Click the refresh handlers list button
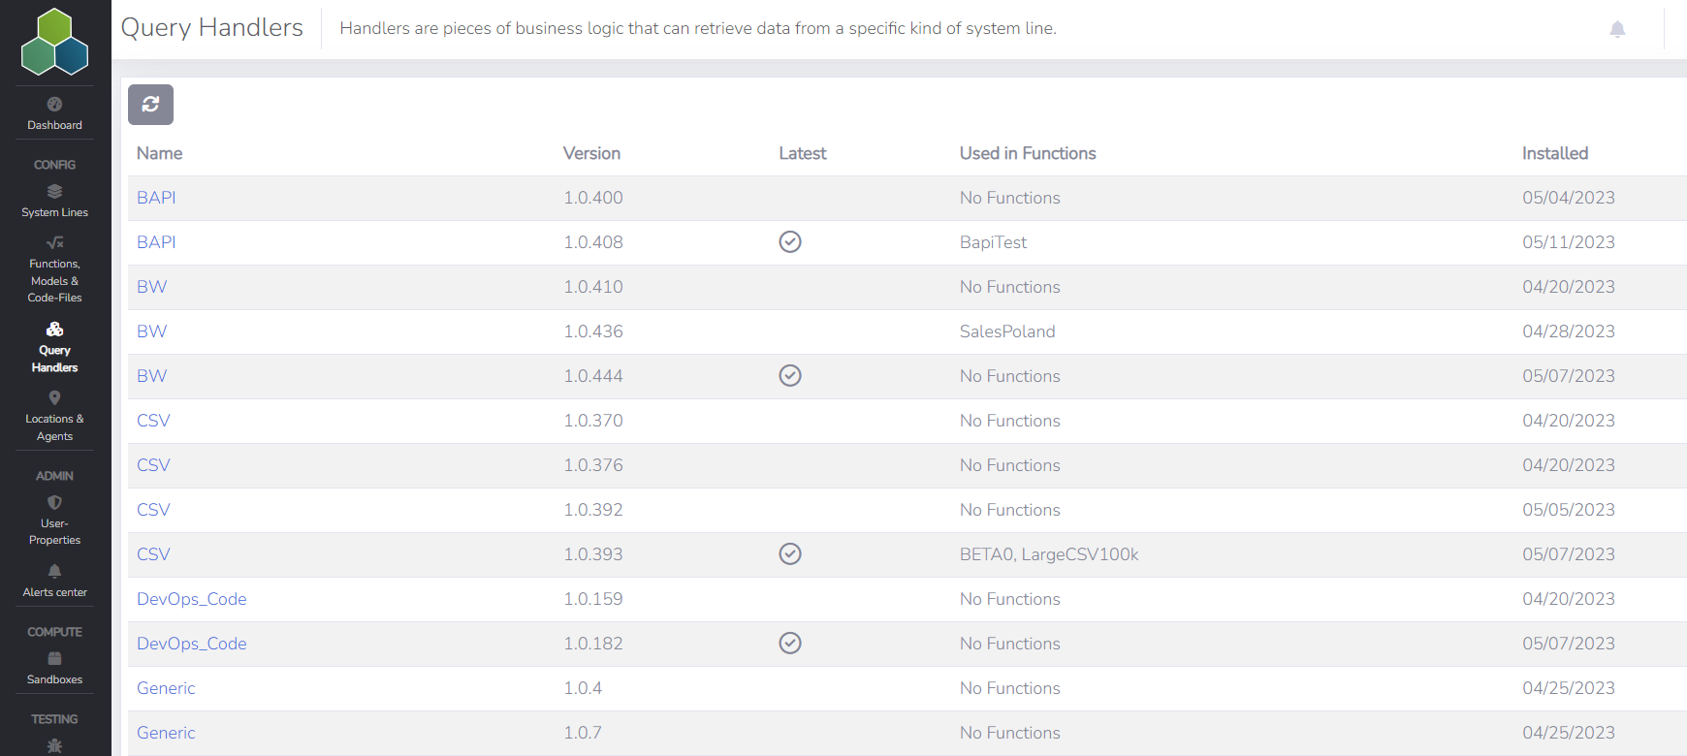1687x756 pixels. point(150,105)
